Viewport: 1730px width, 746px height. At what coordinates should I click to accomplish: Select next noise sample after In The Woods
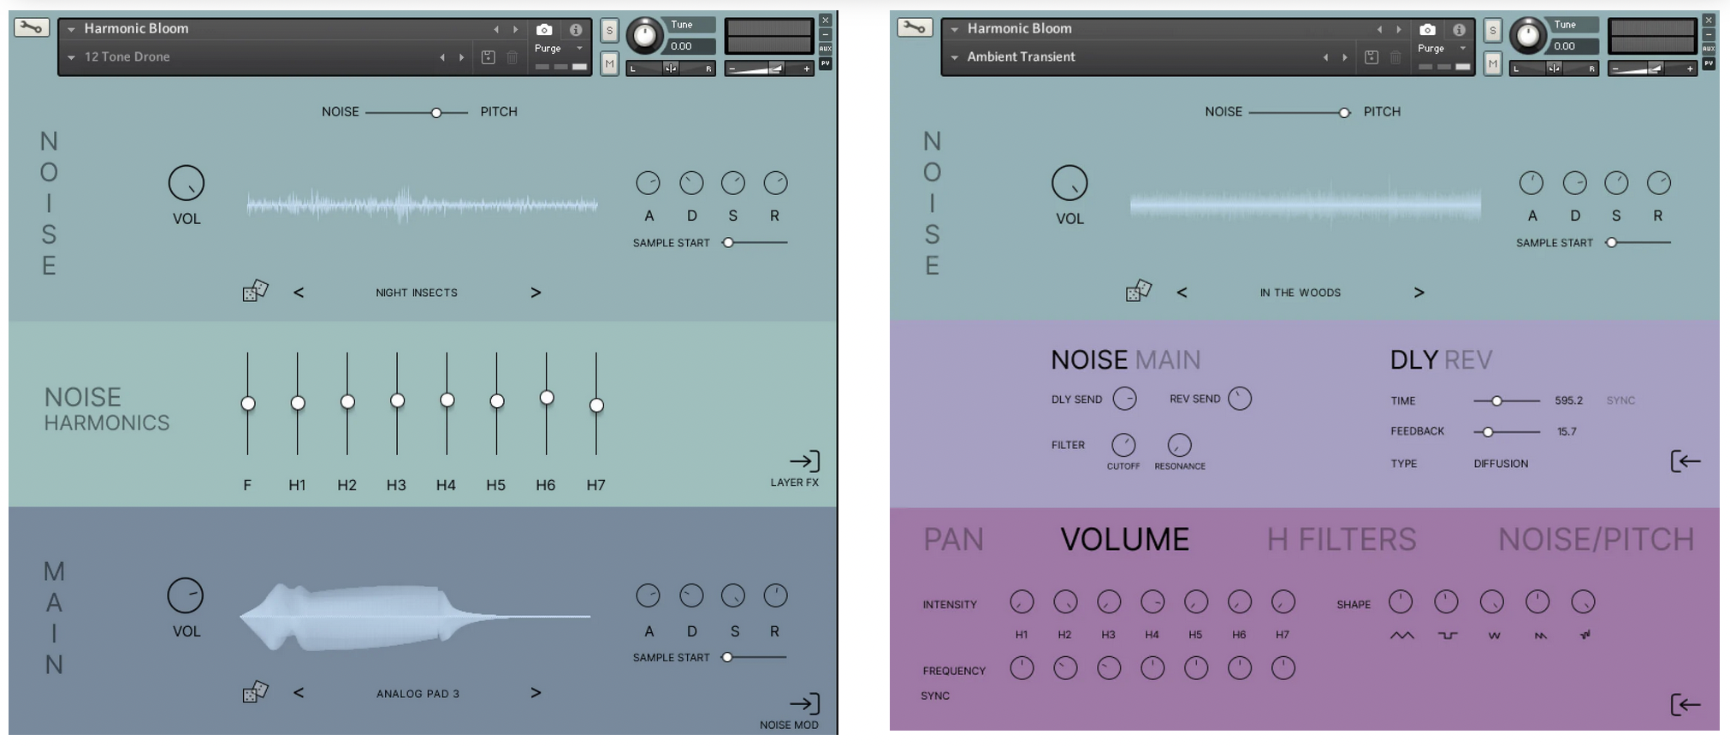coord(1419,293)
